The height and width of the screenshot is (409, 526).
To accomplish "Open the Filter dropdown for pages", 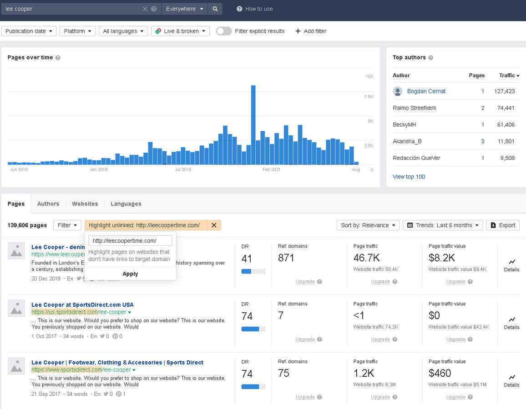I will point(67,225).
